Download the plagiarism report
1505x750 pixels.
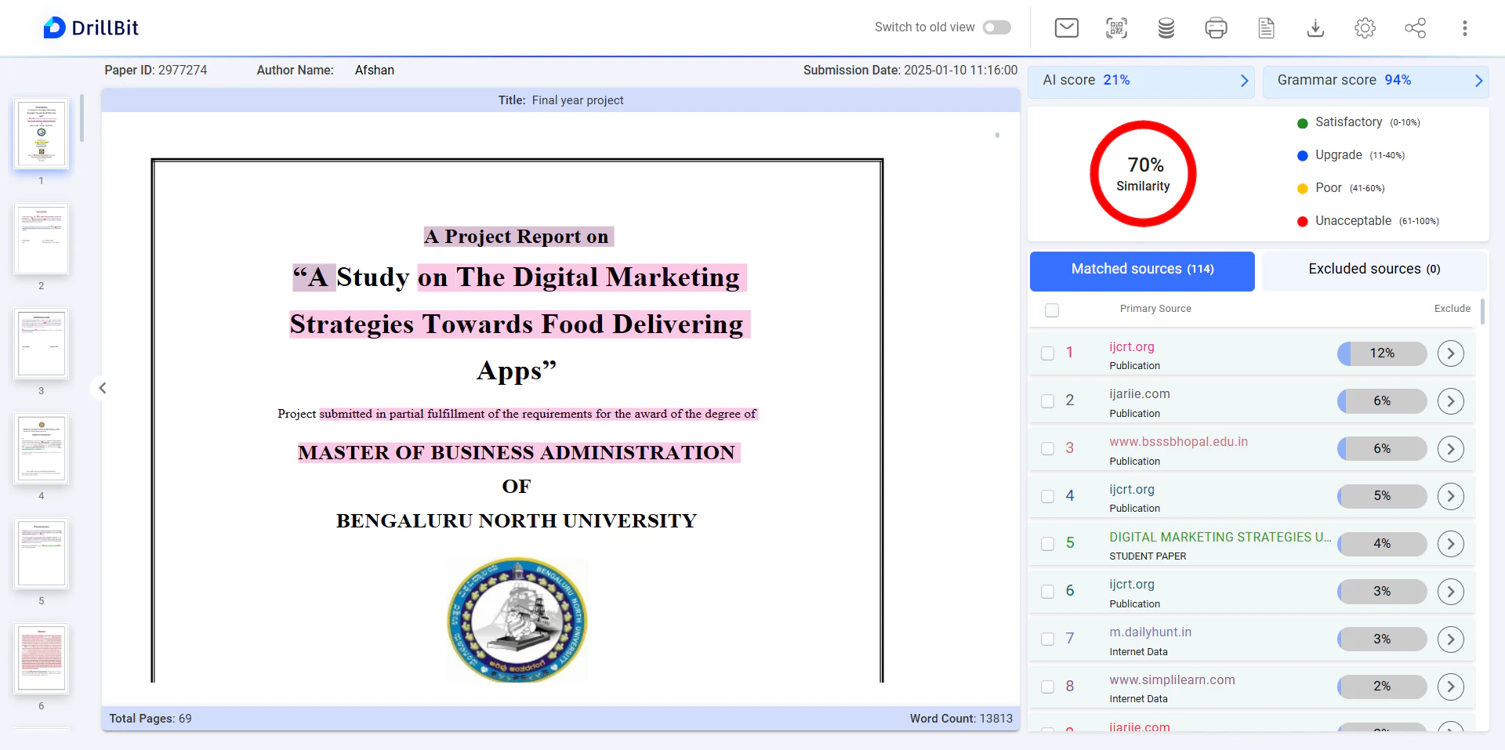click(x=1315, y=28)
